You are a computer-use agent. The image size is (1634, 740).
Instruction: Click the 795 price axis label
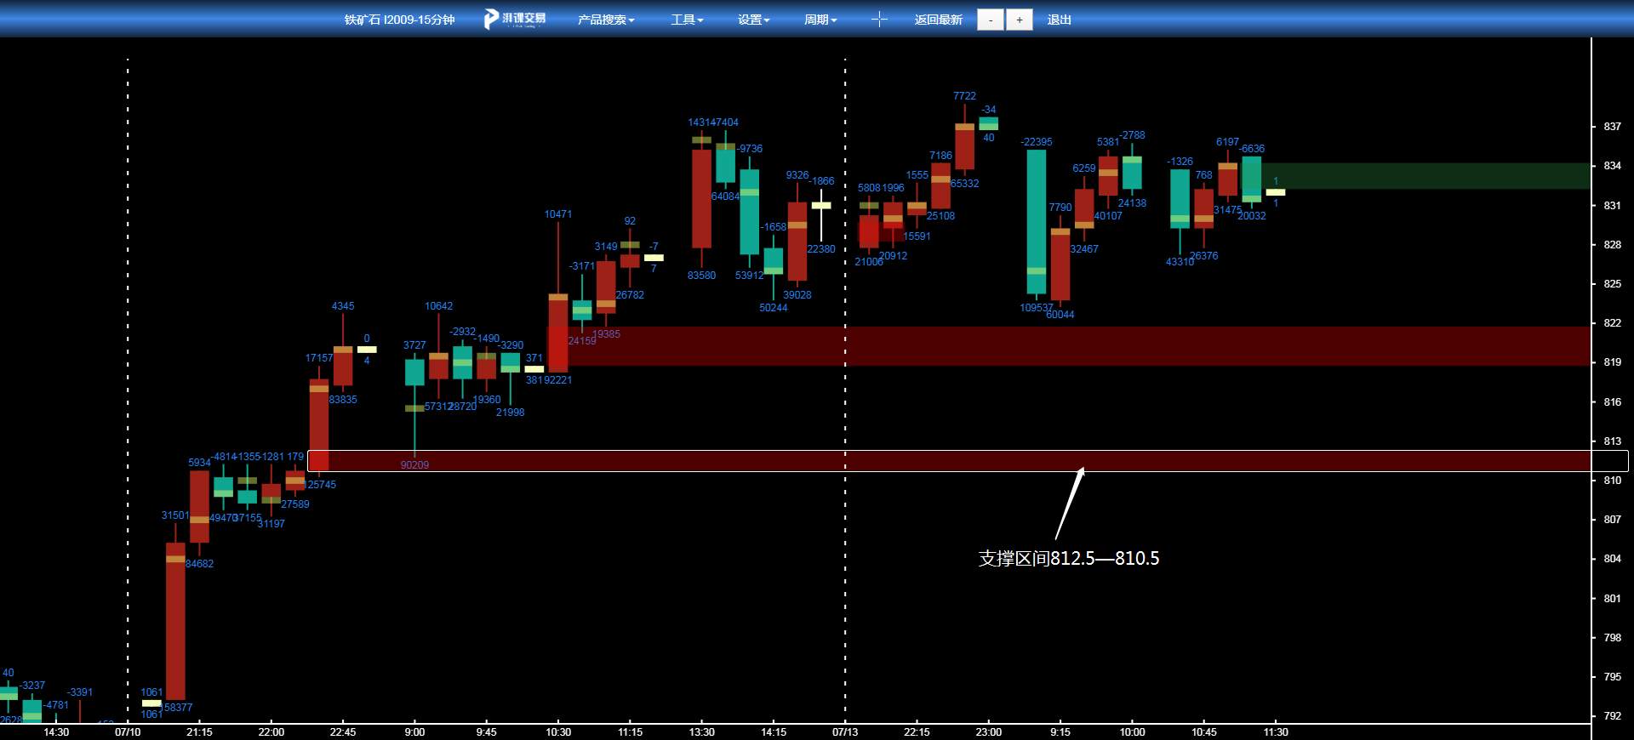[x=1612, y=677]
